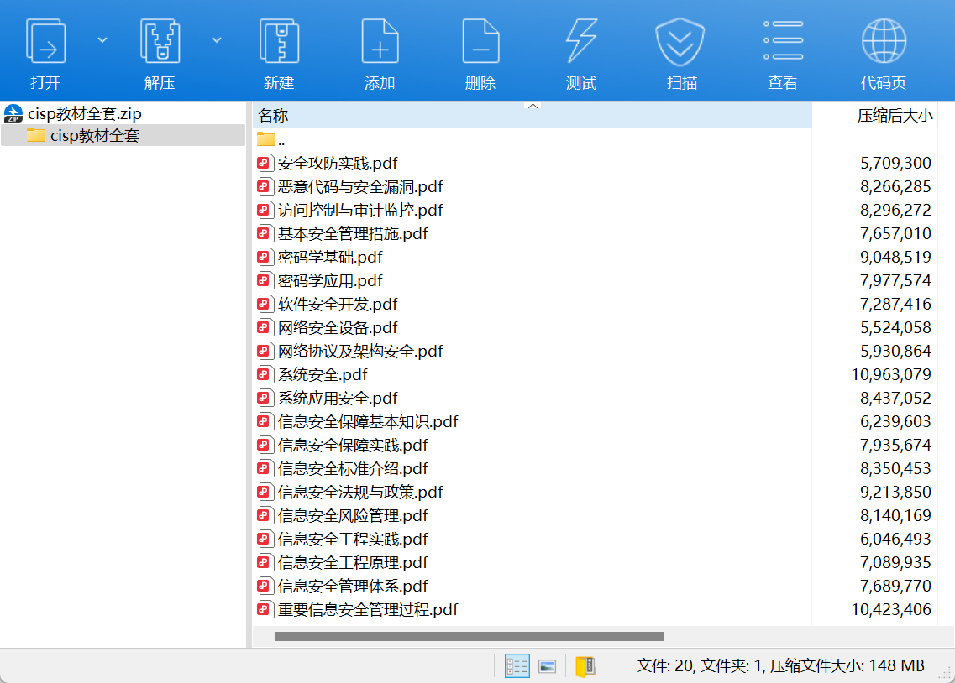The height and width of the screenshot is (683, 955).
Task: Toggle detailed list view in the status bar
Action: coord(517,665)
